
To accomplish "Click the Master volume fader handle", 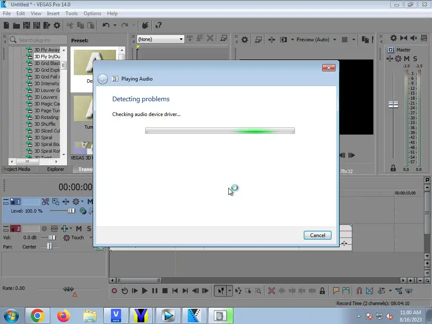I will click(x=393, y=105).
